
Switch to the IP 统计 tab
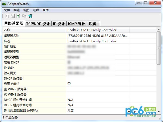[x=59, y=24]
